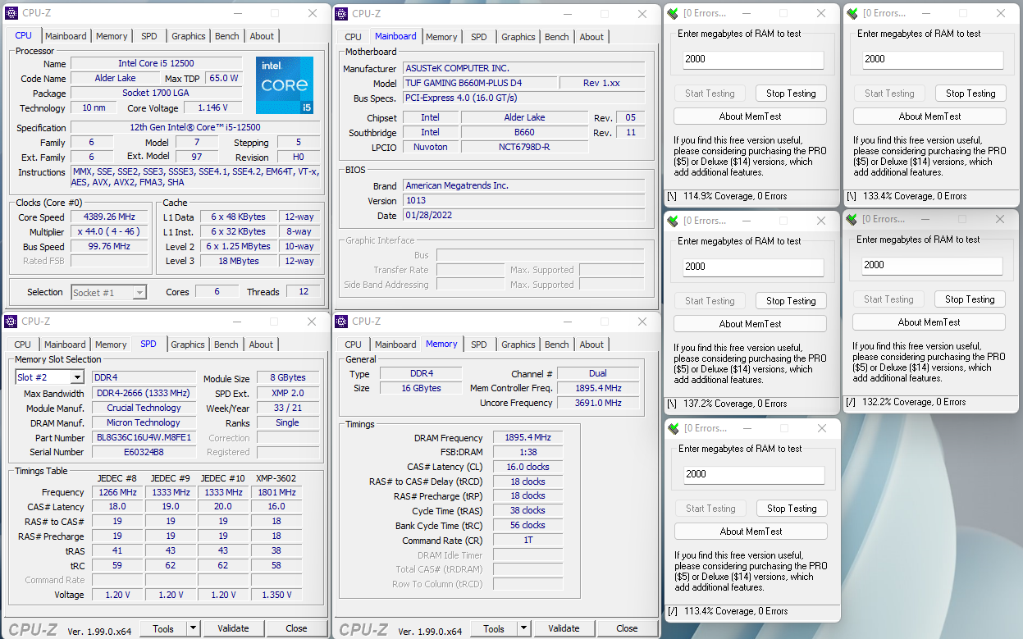Click Close button in Memory CPU-Z window

(x=627, y=628)
